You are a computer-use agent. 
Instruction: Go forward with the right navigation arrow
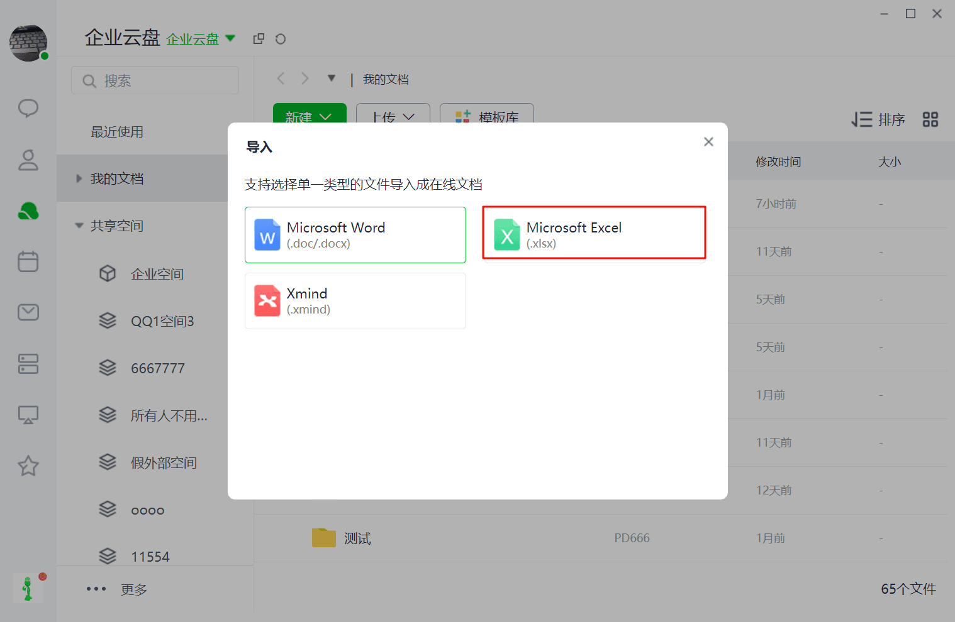click(x=305, y=79)
